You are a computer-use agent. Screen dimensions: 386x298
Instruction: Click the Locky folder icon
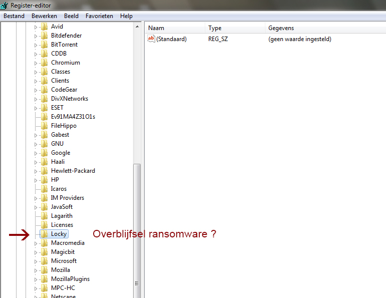click(x=45, y=234)
